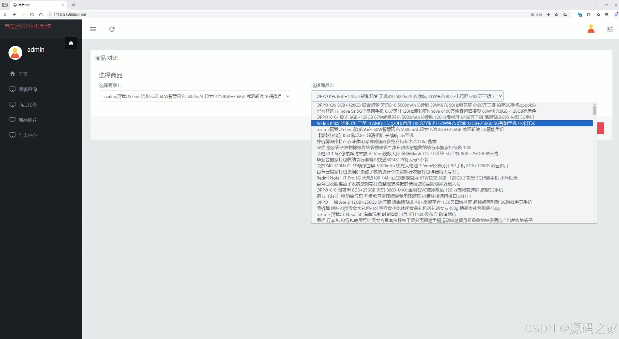Choose the 华为智选 Hi nova 9z option
Screen dimensions: 619x339
click(452, 111)
